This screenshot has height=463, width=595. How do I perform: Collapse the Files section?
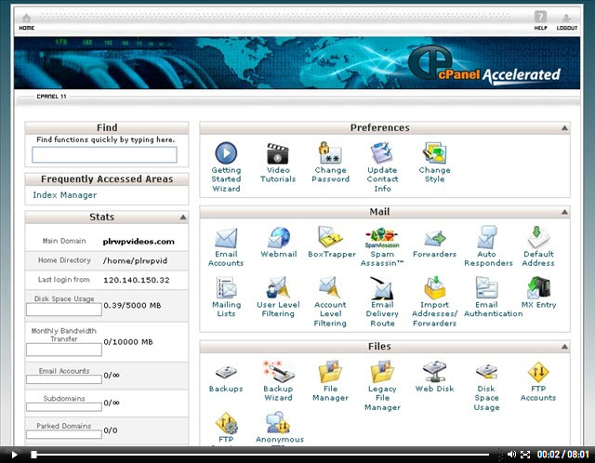[x=564, y=347]
